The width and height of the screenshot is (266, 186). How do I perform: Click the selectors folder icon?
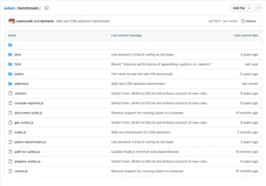pyautogui.click(x=10, y=83)
